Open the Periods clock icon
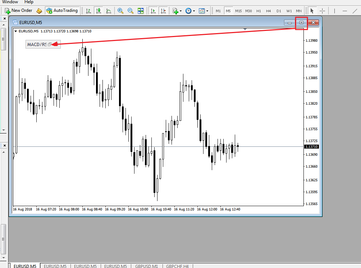 coord(188,11)
